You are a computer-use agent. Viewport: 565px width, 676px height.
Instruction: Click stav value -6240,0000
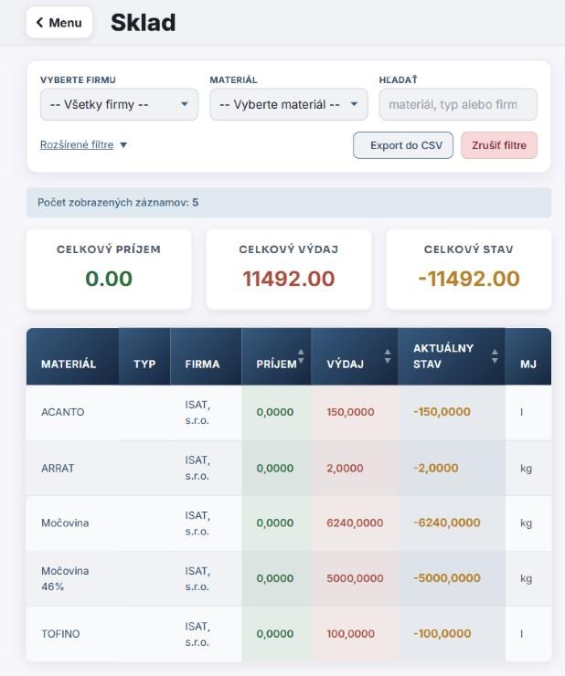(x=447, y=523)
